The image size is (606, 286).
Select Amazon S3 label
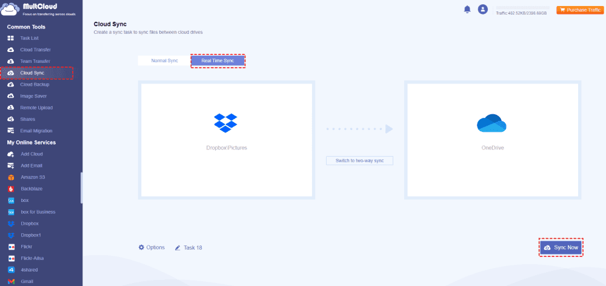(33, 177)
